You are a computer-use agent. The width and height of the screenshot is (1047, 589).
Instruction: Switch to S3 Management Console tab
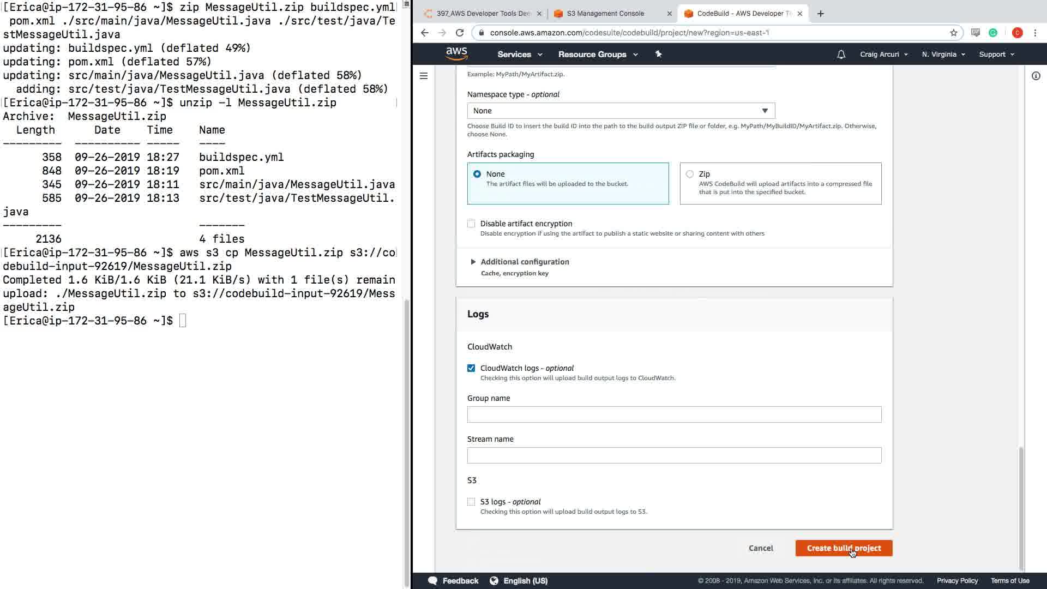coord(605,14)
